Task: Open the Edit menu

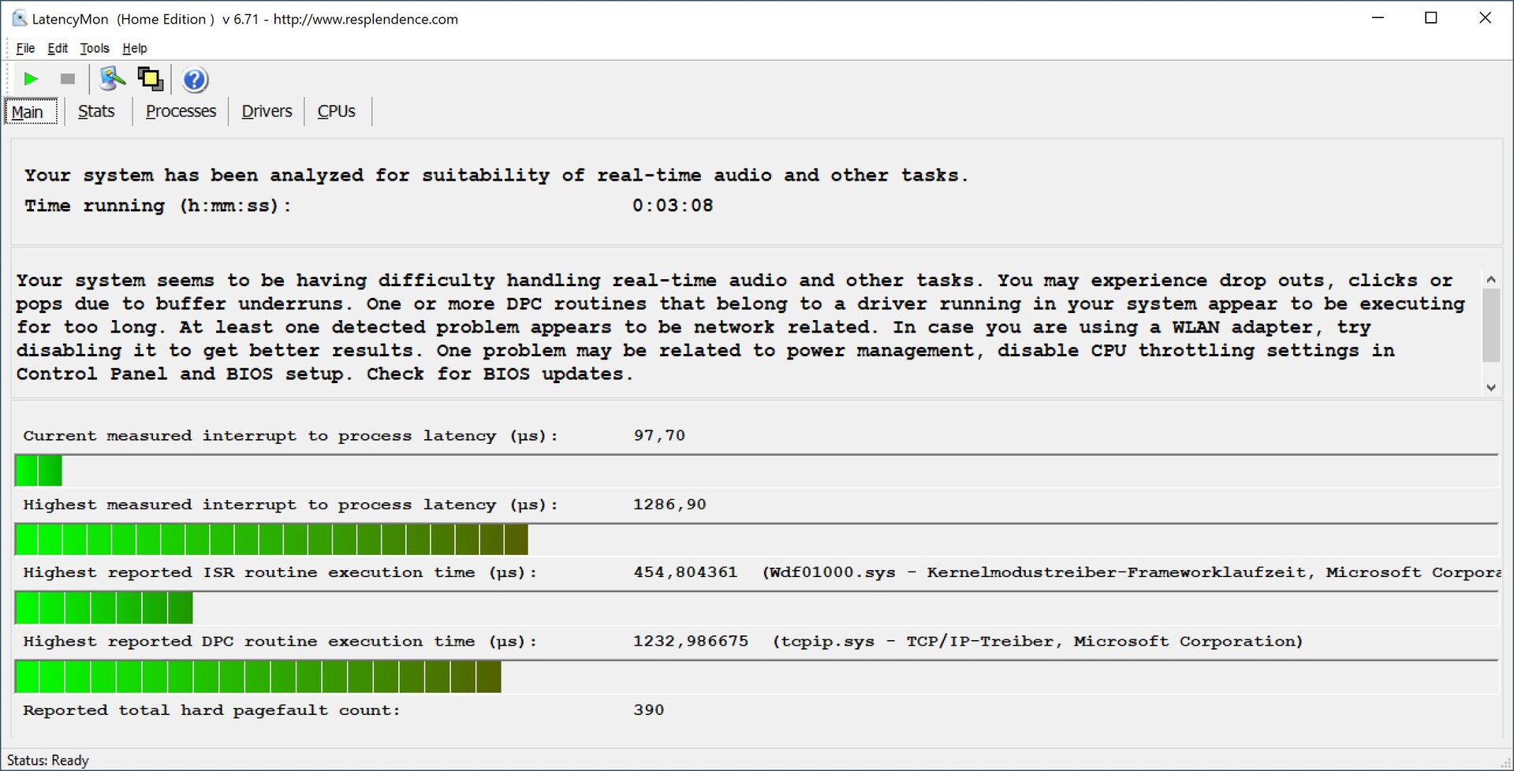Action: pos(58,48)
